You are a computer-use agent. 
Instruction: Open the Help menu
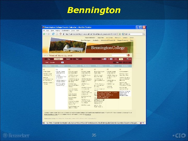(x=78, y=31)
